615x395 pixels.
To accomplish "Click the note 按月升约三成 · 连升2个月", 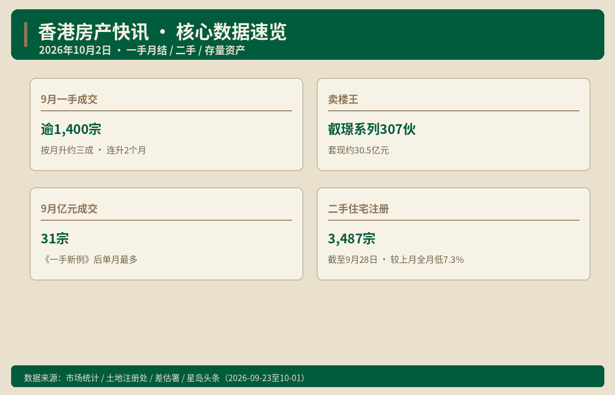I will [x=93, y=150].
